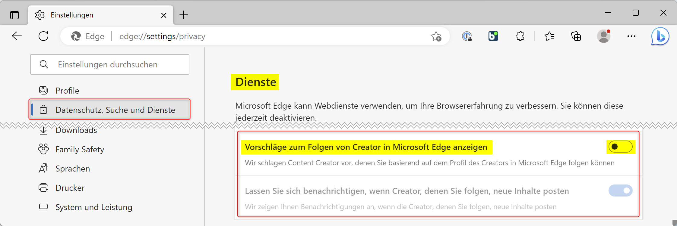Click the search magnifier icon

click(x=44, y=64)
